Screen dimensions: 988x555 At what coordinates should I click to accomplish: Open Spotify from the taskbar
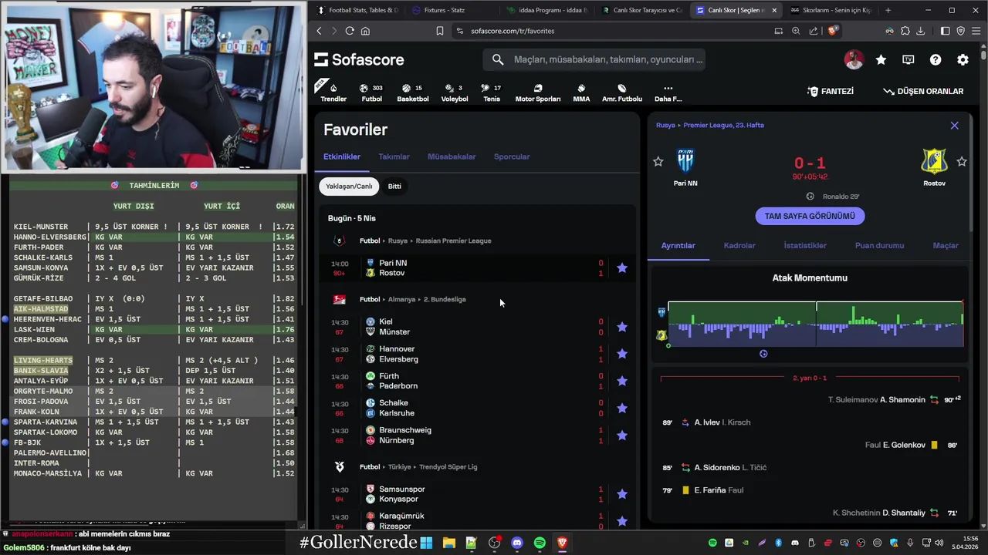[540, 543]
